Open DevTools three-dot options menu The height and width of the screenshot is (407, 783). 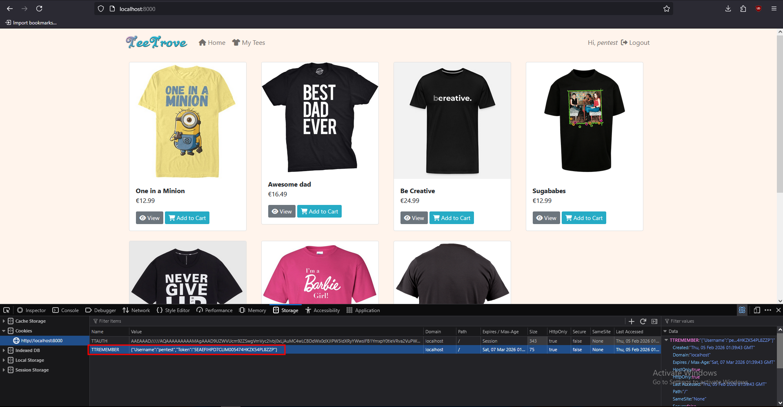pos(767,310)
